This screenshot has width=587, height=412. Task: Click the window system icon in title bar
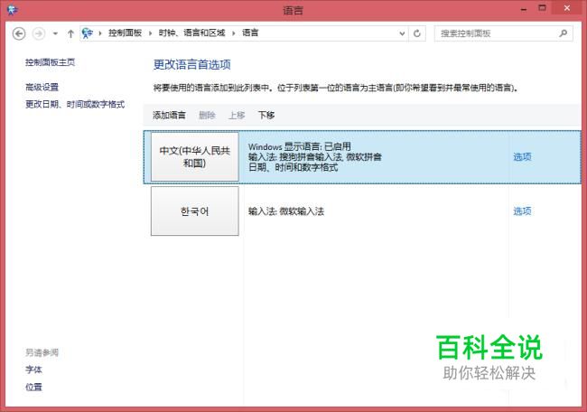point(13,10)
